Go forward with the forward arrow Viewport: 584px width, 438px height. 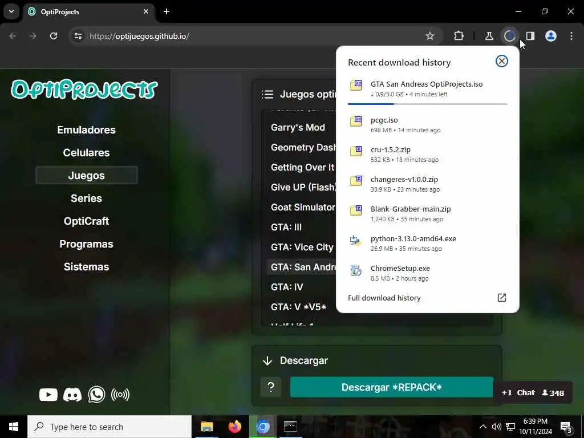33,36
